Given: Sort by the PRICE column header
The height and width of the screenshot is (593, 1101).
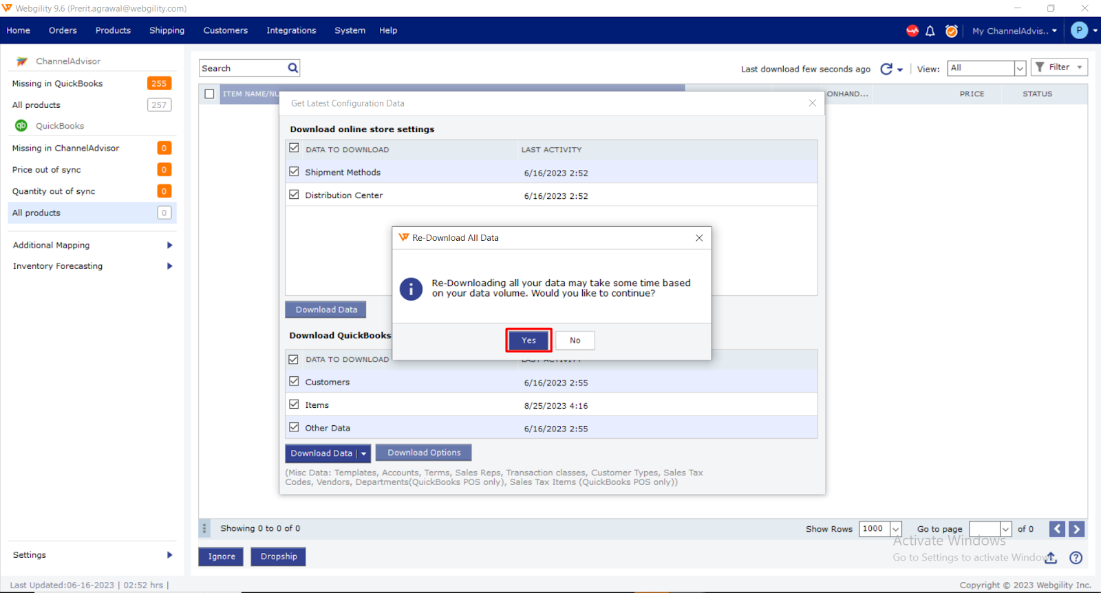Looking at the screenshot, I should point(972,94).
